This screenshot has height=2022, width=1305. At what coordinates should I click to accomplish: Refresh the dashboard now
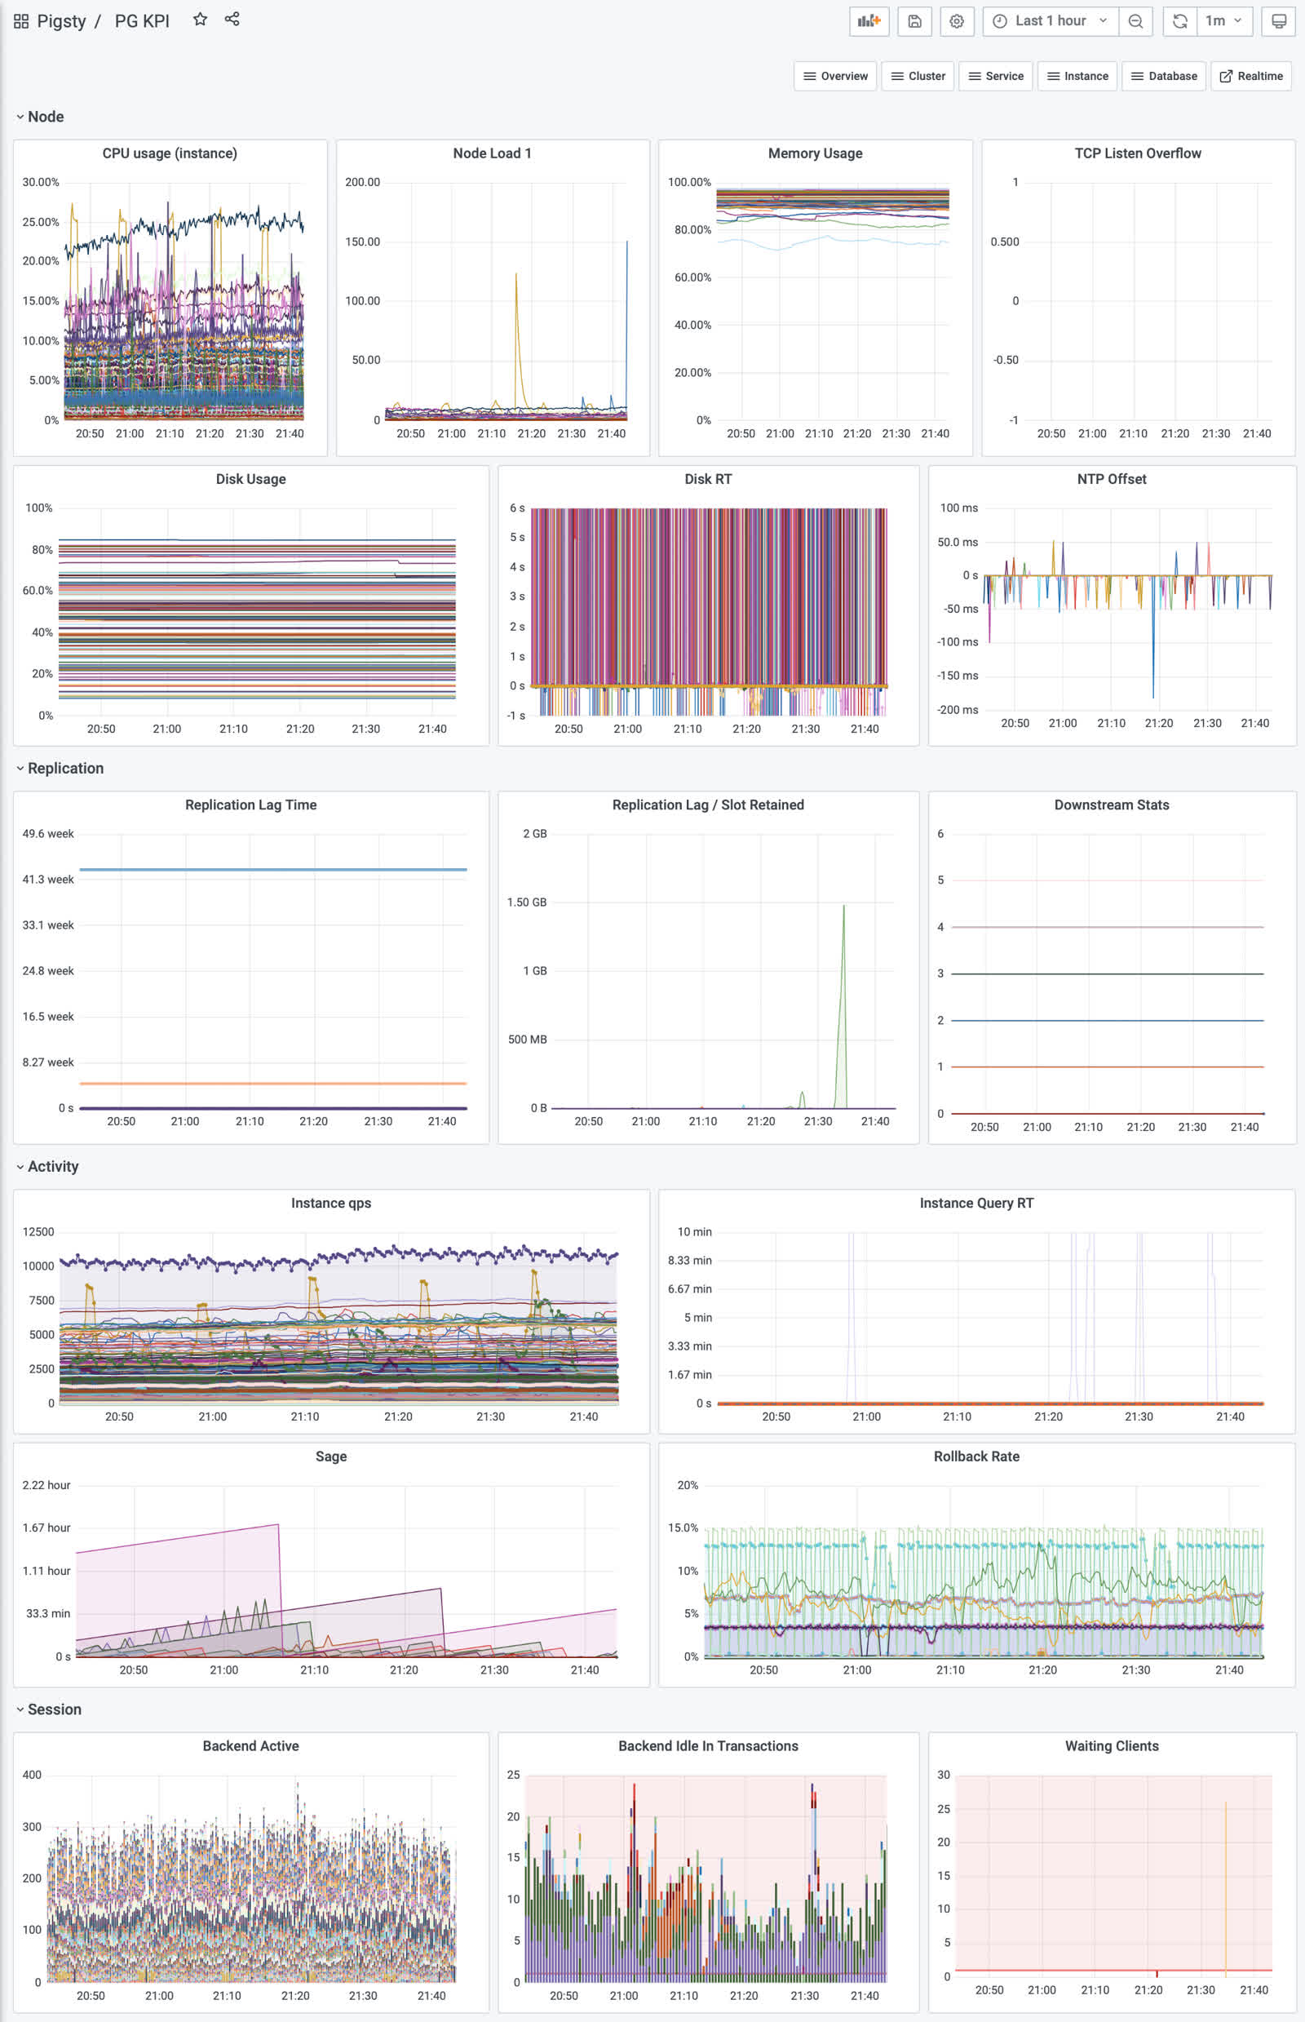click(x=1179, y=21)
